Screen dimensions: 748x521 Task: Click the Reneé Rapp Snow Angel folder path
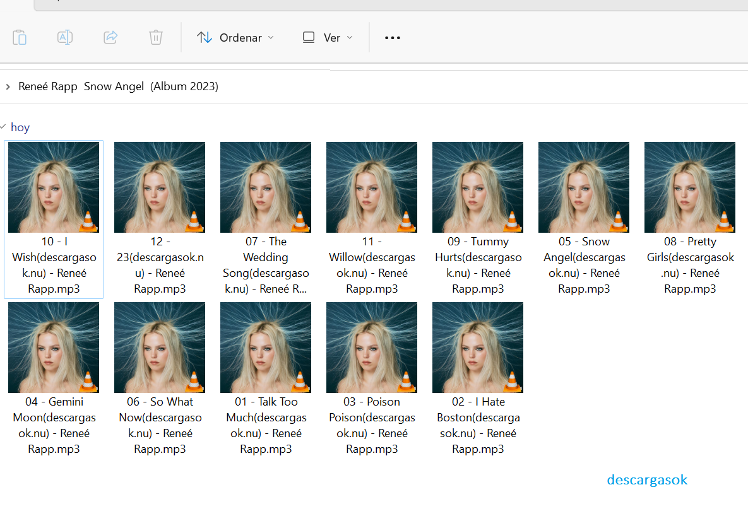tap(118, 86)
